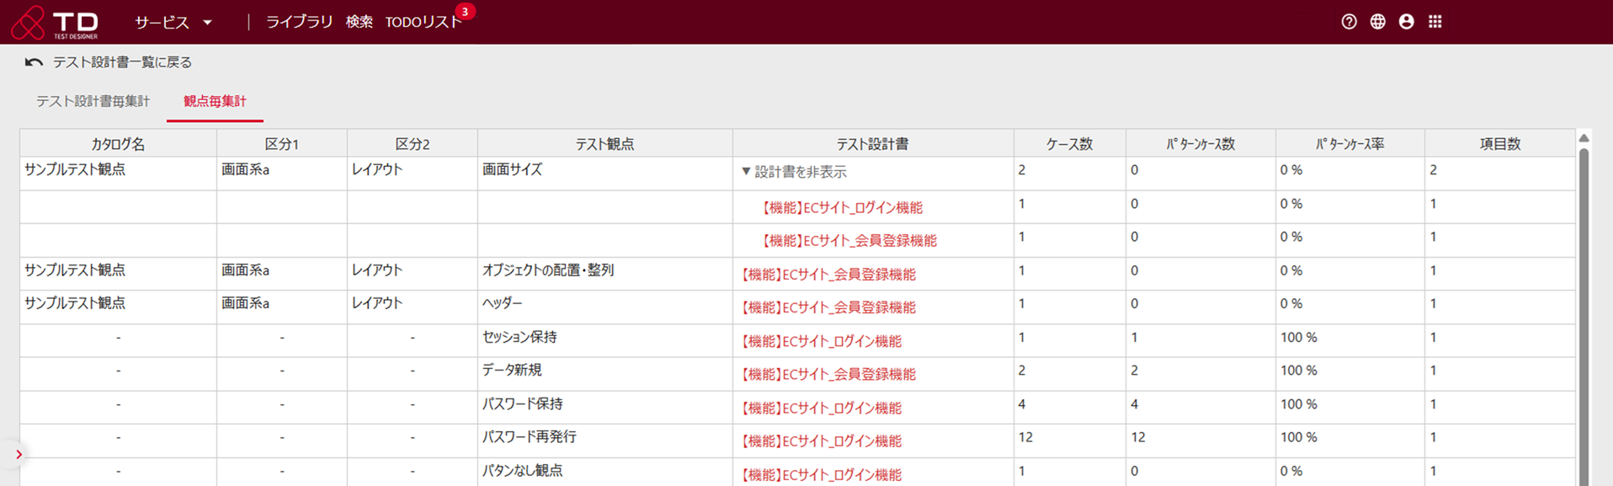This screenshot has width=1613, height=486.
Task: Click the TODO list notification badge
Action: [465, 12]
